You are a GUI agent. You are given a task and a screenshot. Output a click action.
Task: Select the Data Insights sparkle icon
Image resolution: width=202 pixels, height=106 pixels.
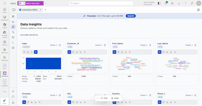(13, 27)
